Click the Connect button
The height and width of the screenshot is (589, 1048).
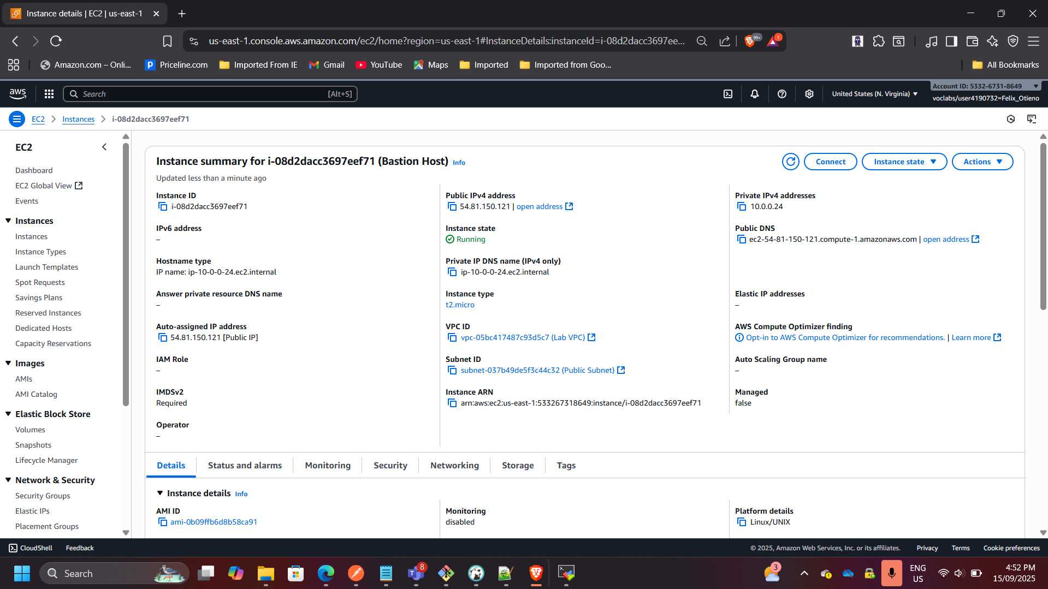pyautogui.click(x=830, y=162)
